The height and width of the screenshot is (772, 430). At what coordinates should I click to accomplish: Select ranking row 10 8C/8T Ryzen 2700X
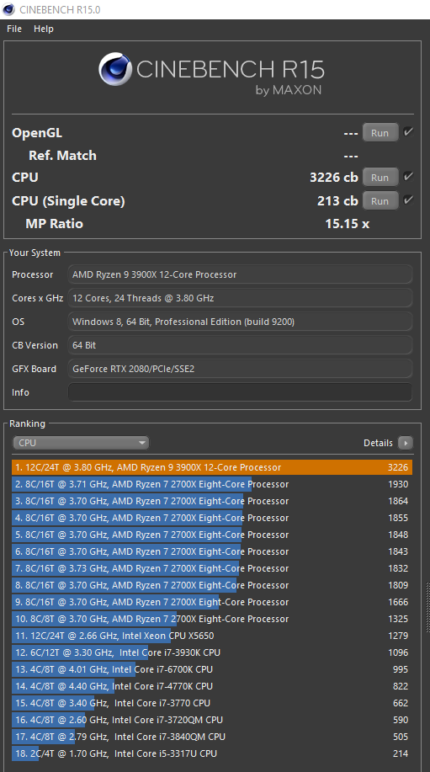(212, 619)
